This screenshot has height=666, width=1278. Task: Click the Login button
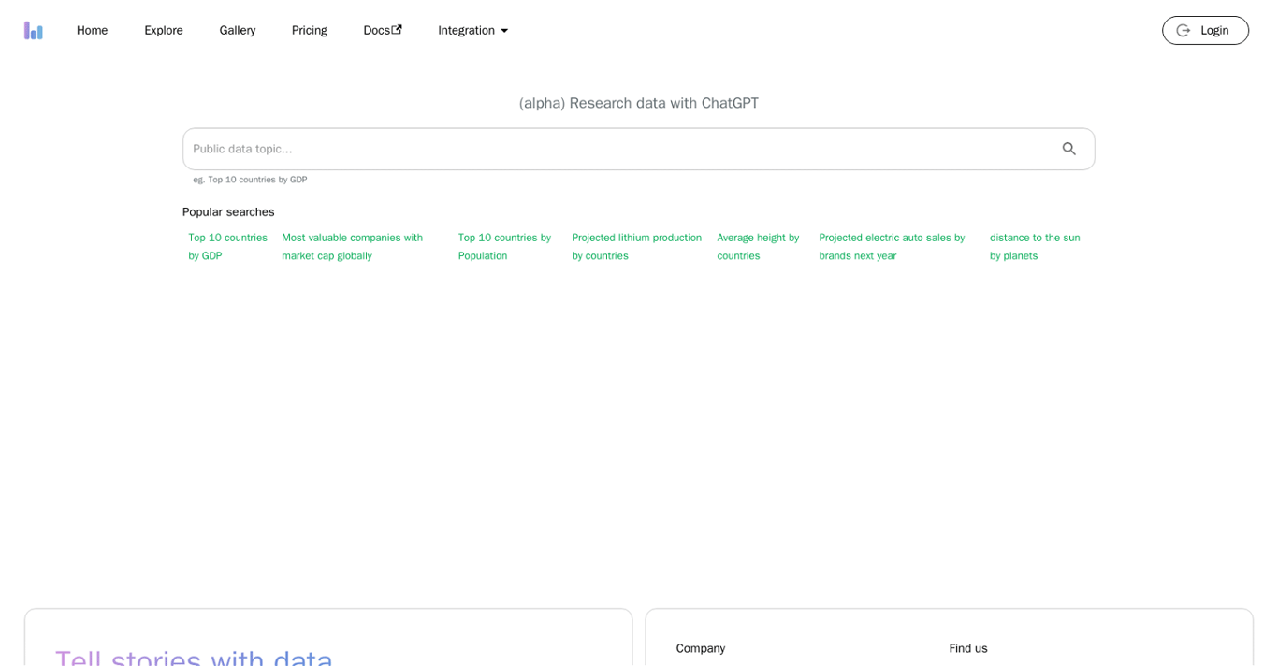click(1205, 30)
